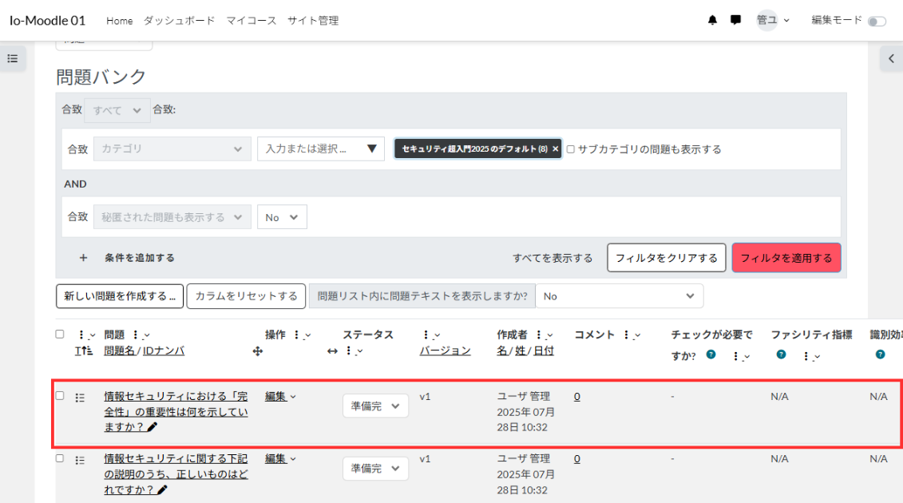This screenshot has width=903, height=503.
Task: Toggle the 編集モード switch
Action: [877, 22]
